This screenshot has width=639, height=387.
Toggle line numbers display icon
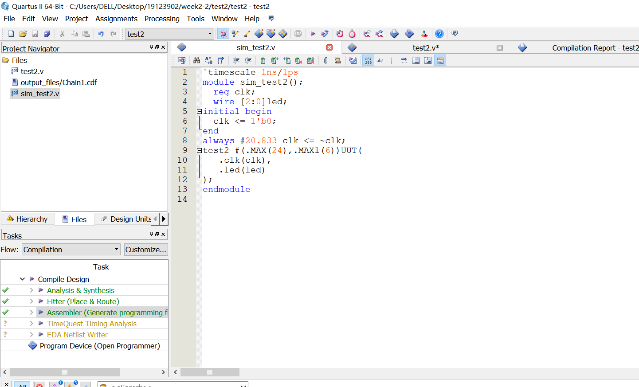pos(369,60)
